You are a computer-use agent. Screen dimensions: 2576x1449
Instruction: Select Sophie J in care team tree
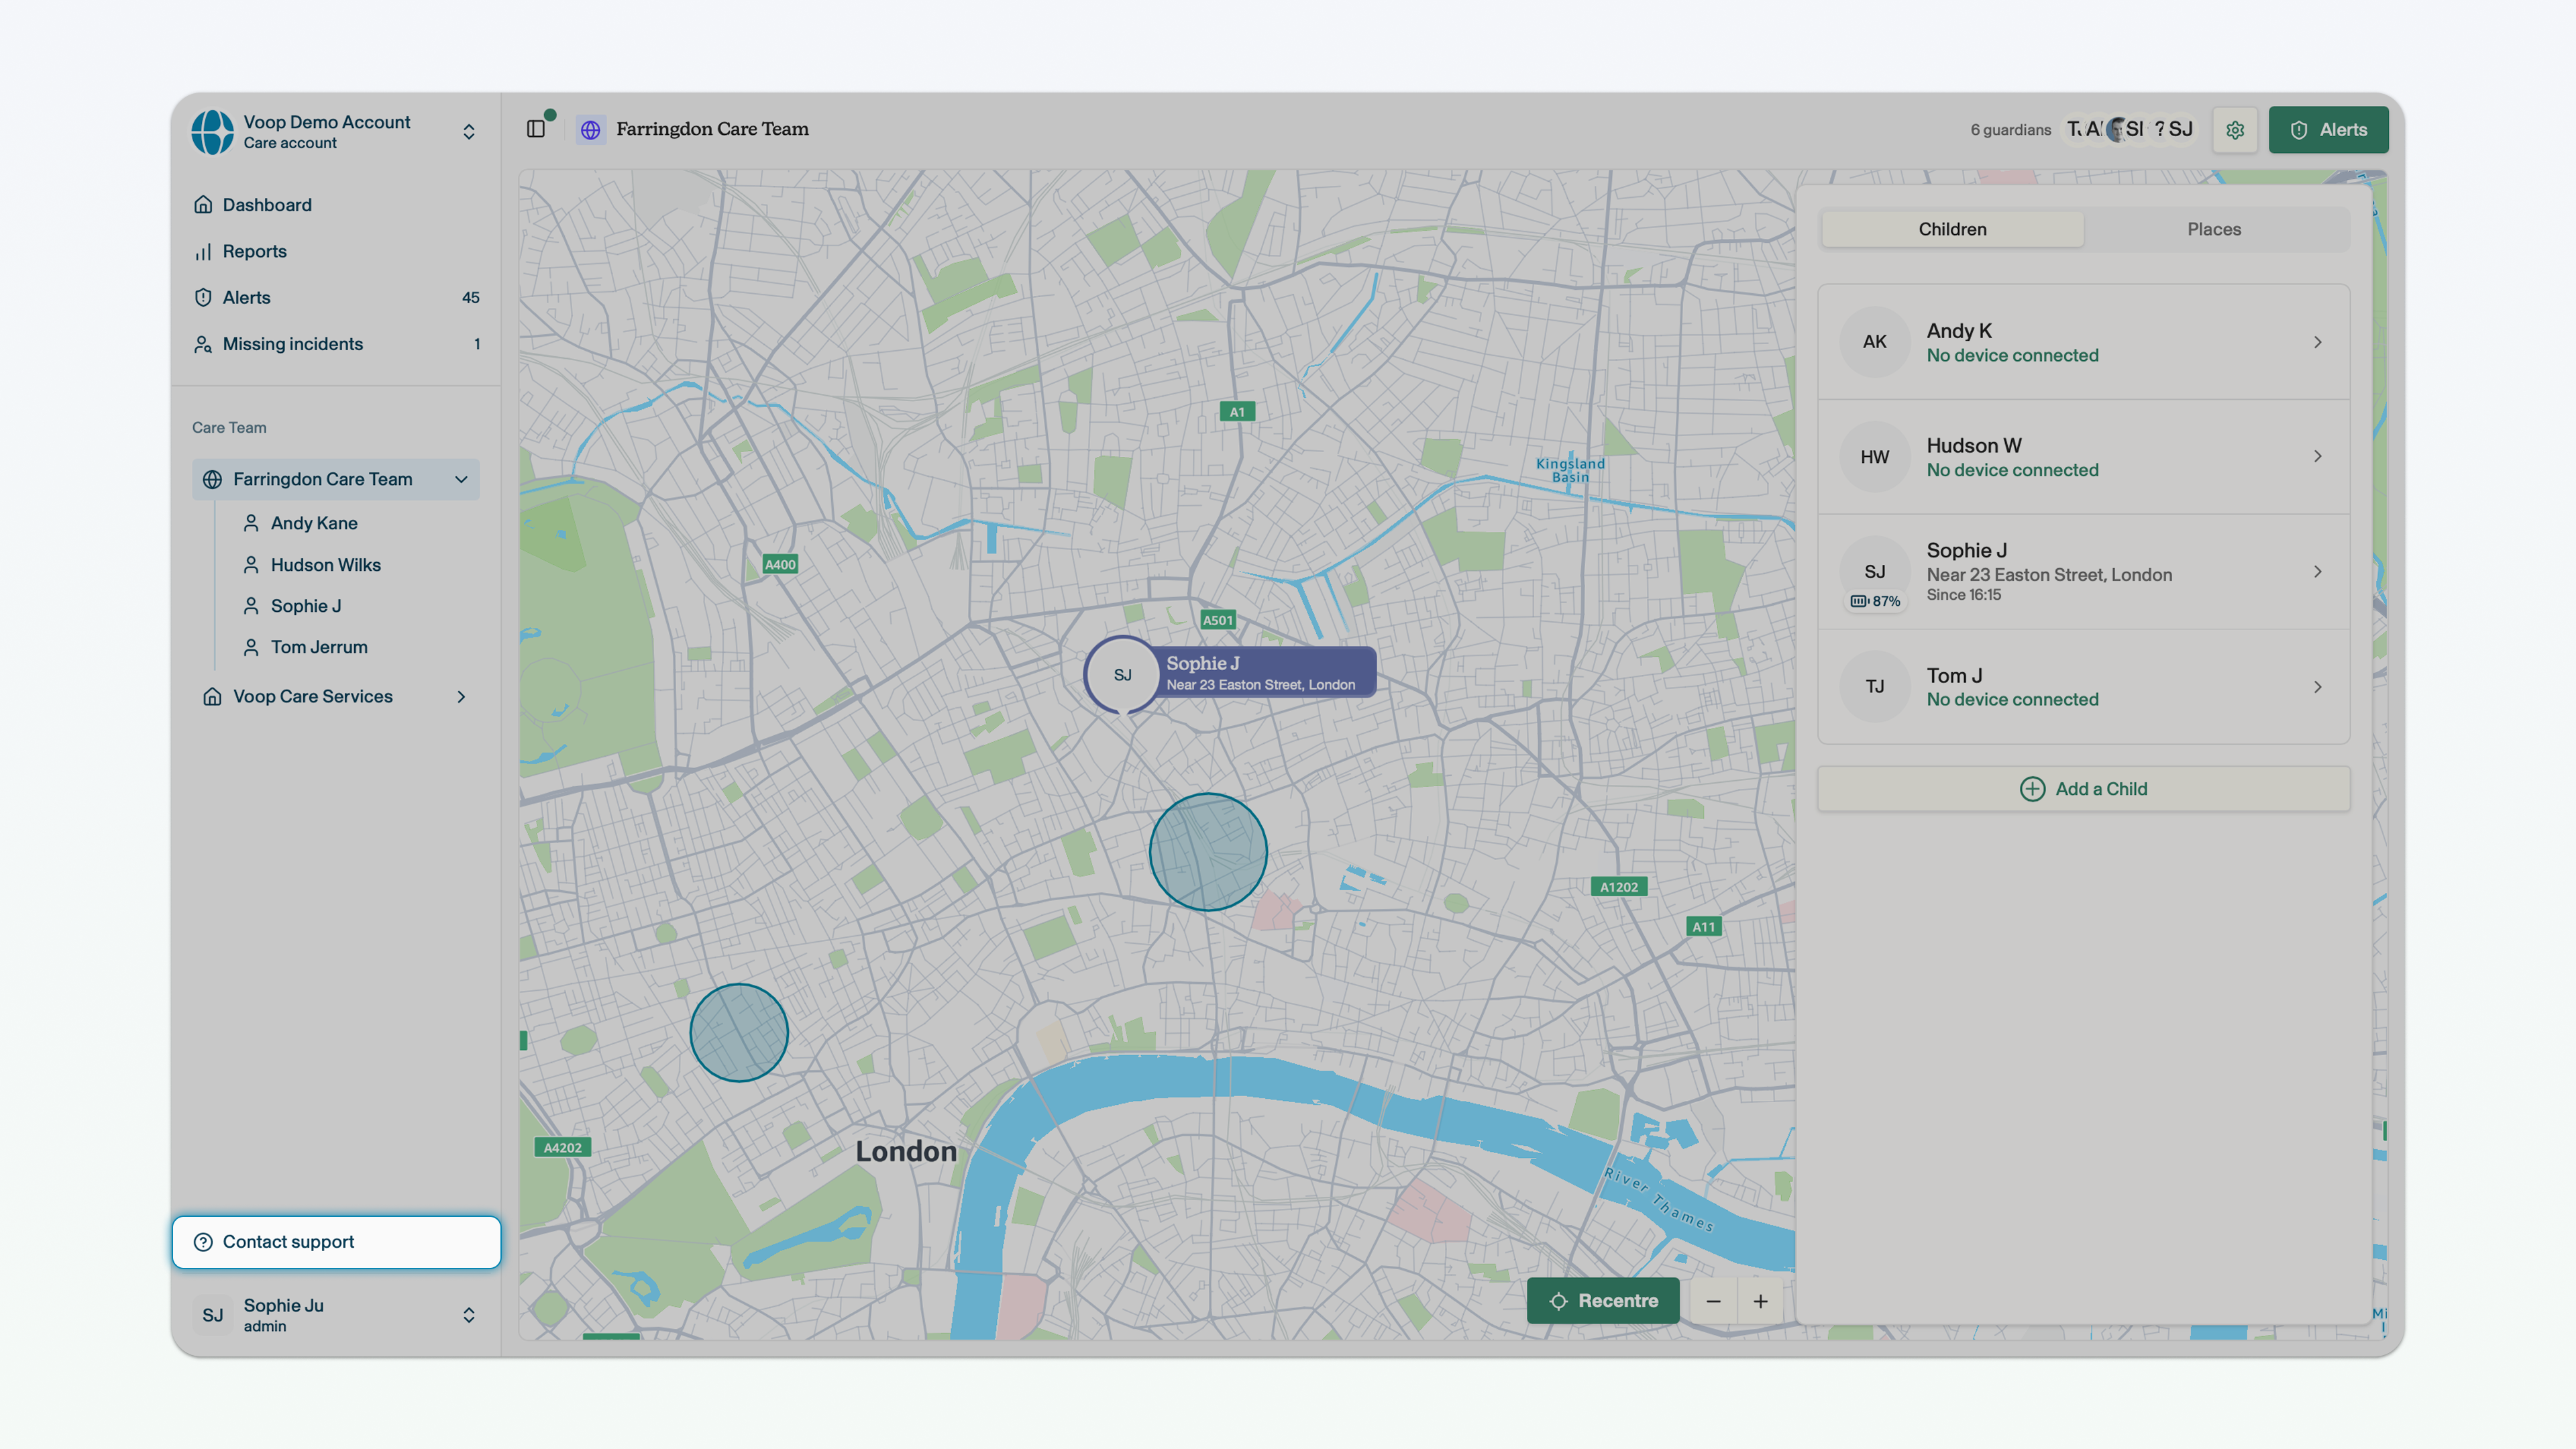point(305,606)
